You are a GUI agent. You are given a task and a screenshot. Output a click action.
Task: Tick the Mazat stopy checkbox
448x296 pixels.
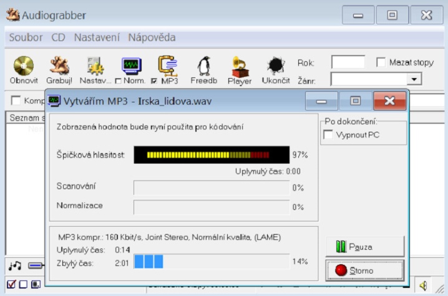click(x=381, y=62)
